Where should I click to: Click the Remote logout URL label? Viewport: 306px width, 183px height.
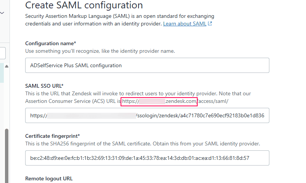click(49, 178)
